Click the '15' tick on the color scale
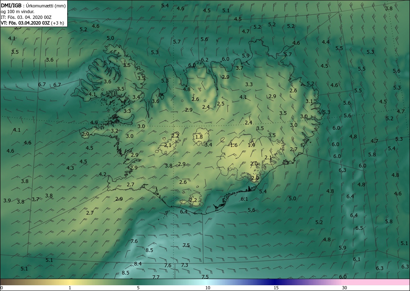Screen dimensions: 410x291 click(x=276, y=288)
